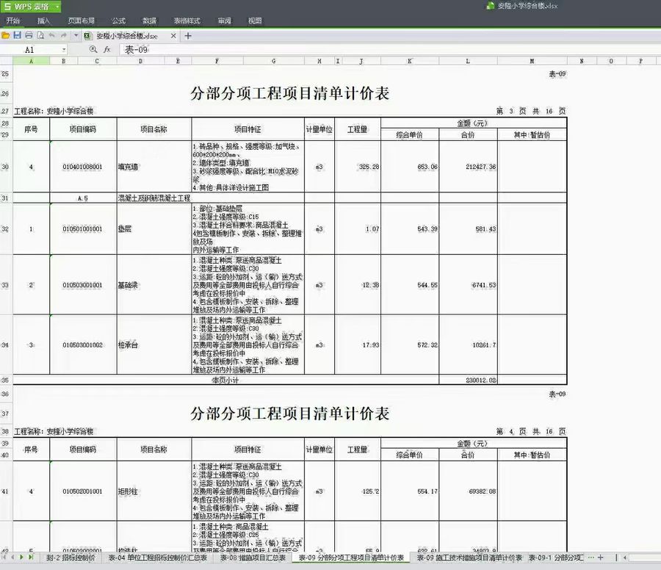The image size is (661, 570).
Task: Click the 基础梁 item name cell
Action: (x=154, y=285)
